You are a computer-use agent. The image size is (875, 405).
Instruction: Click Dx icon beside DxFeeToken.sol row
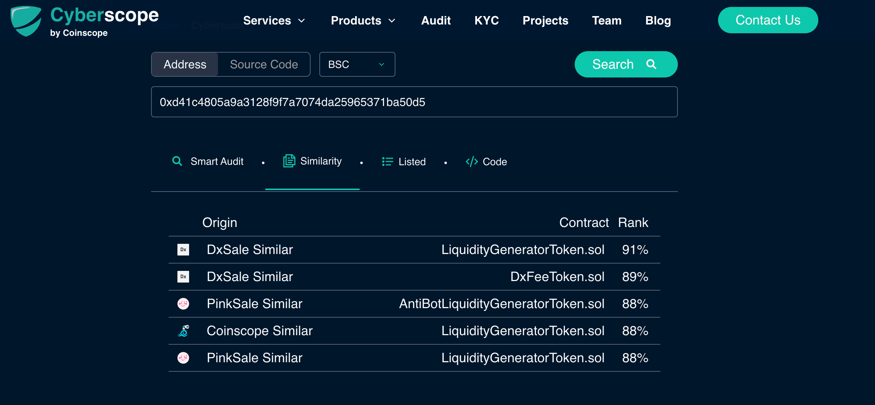point(183,277)
